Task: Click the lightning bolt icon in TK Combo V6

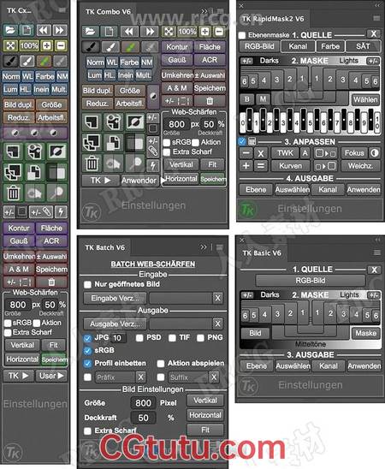Action: (x=153, y=165)
